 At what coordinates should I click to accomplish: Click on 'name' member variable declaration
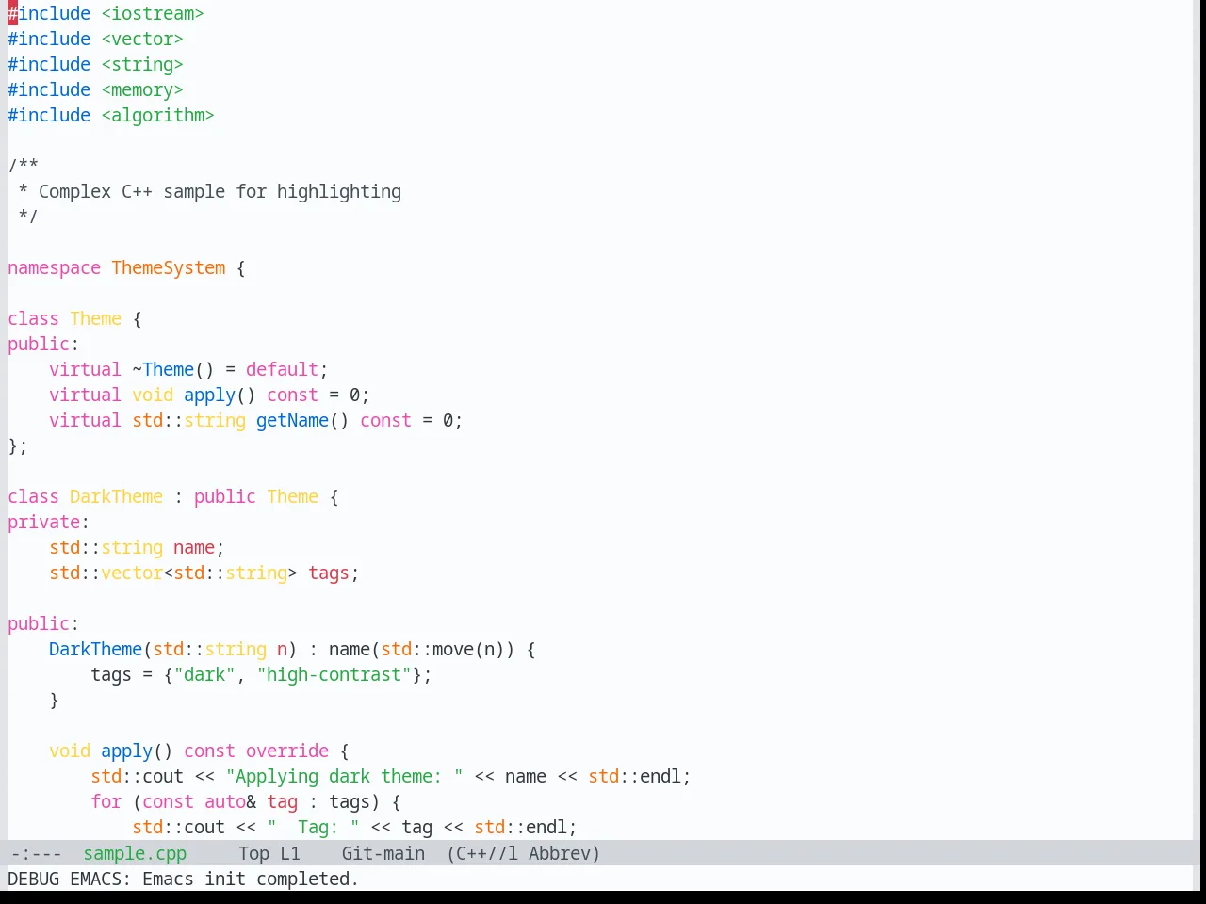click(x=194, y=547)
